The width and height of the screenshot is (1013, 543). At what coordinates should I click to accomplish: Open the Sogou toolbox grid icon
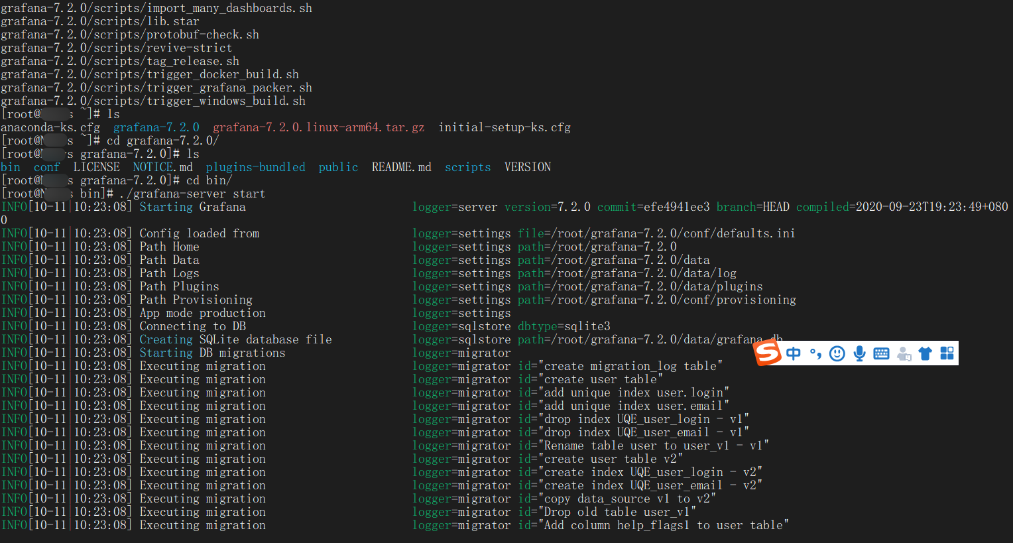[947, 353]
